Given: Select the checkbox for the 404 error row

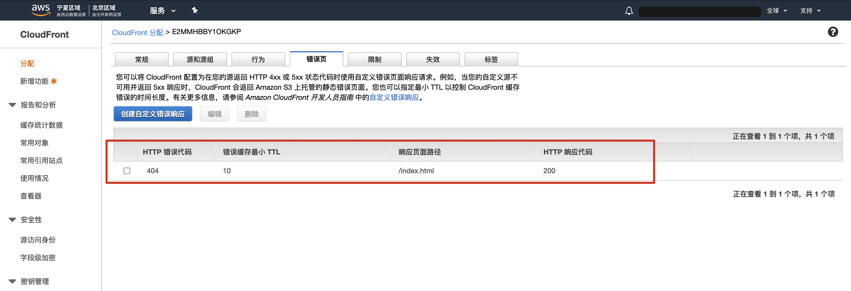Looking at the screenshot, I should [x=127, y=171].
